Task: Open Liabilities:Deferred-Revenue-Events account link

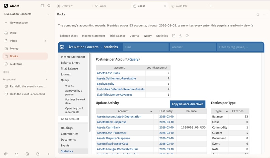Action: 121,89
